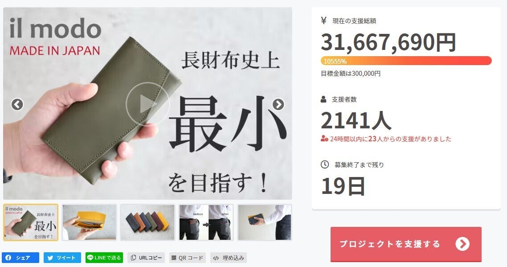This screenshot has height=267, width=507.
Task: Select thumbnail showing five wallet colors
Action: (x=148, y=222)
